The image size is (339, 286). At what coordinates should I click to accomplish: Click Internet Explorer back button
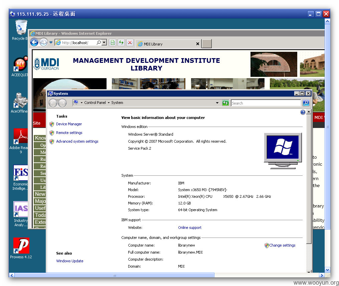(34, 42)
